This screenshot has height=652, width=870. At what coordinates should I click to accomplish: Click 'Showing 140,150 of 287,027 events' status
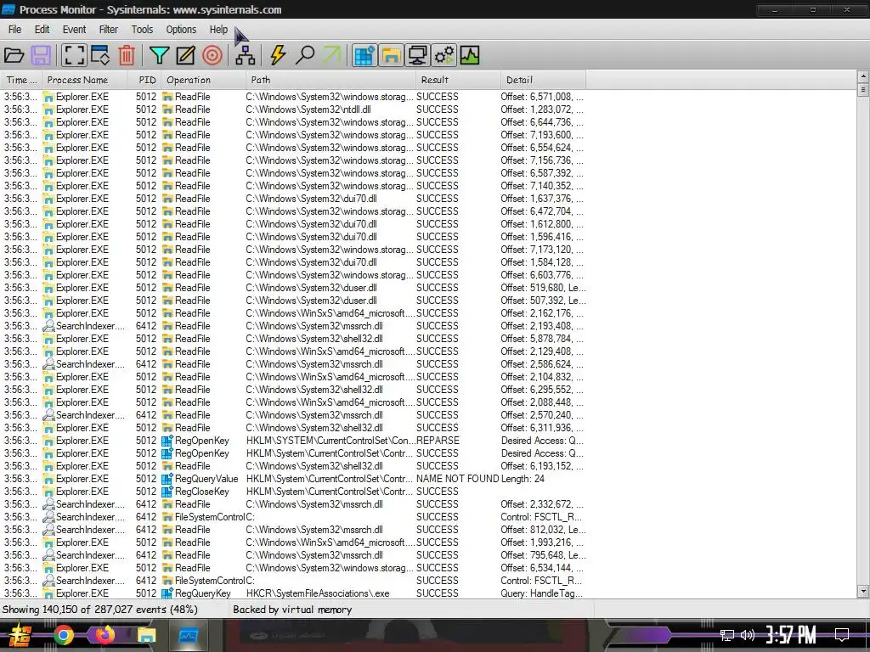pyautogui.click(x=100, y=610)
